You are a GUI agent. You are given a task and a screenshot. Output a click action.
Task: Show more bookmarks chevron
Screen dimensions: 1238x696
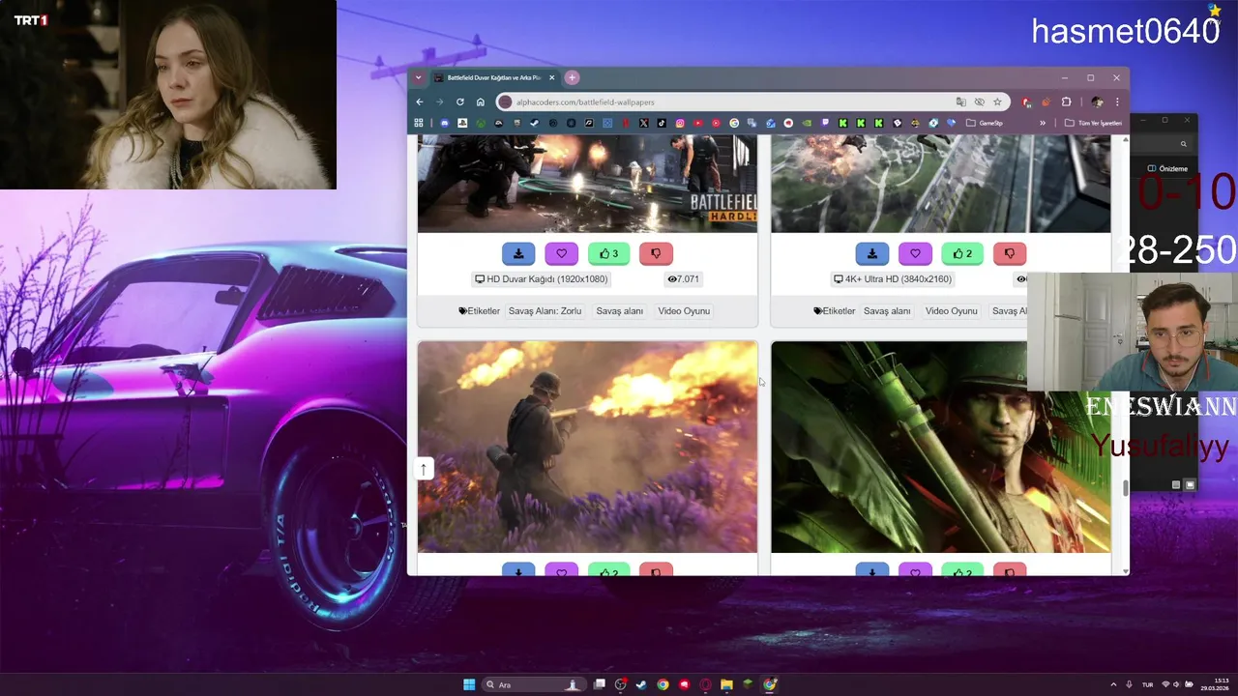coord(1043,123)
